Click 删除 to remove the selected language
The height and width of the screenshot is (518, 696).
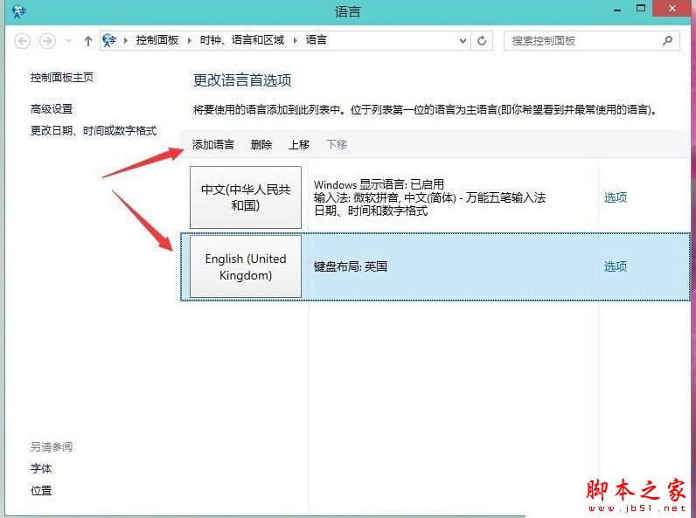pyautogui.click(x=261, y=145)
